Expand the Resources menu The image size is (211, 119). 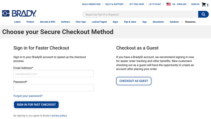pos(190,22)
